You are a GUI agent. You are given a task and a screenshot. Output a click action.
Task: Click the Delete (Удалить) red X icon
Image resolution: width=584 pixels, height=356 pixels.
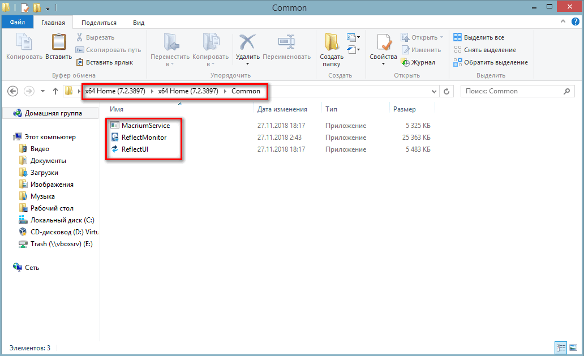(x=247, y=43)
